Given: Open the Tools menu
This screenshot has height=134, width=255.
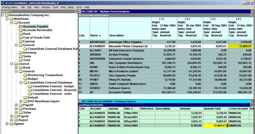Looking at the screenshot, I should tap(55, 7).
